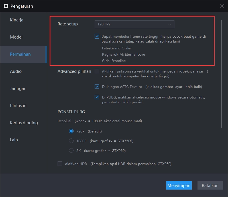This screenshot has width=228, height=197.
Task: Select the 2K resolution option
Action: point(71,150)
